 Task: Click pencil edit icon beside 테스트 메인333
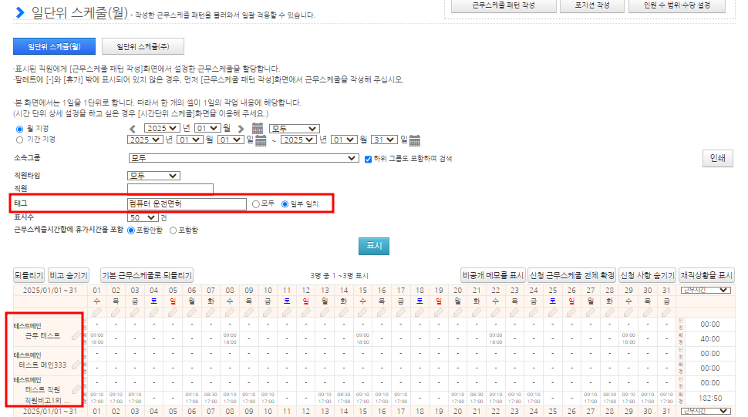click(x=76, y=365)
